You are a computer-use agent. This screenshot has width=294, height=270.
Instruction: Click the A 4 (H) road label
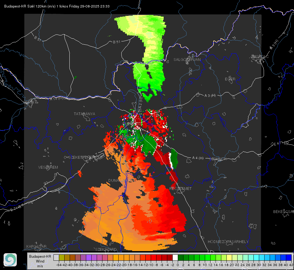(x=198, y=158)
